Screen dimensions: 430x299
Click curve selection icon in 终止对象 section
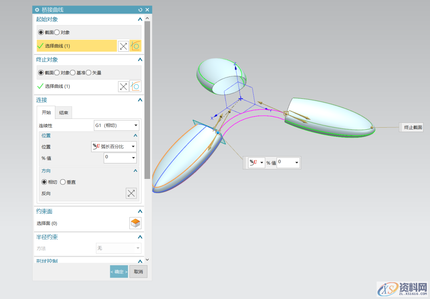coord(135,86)
